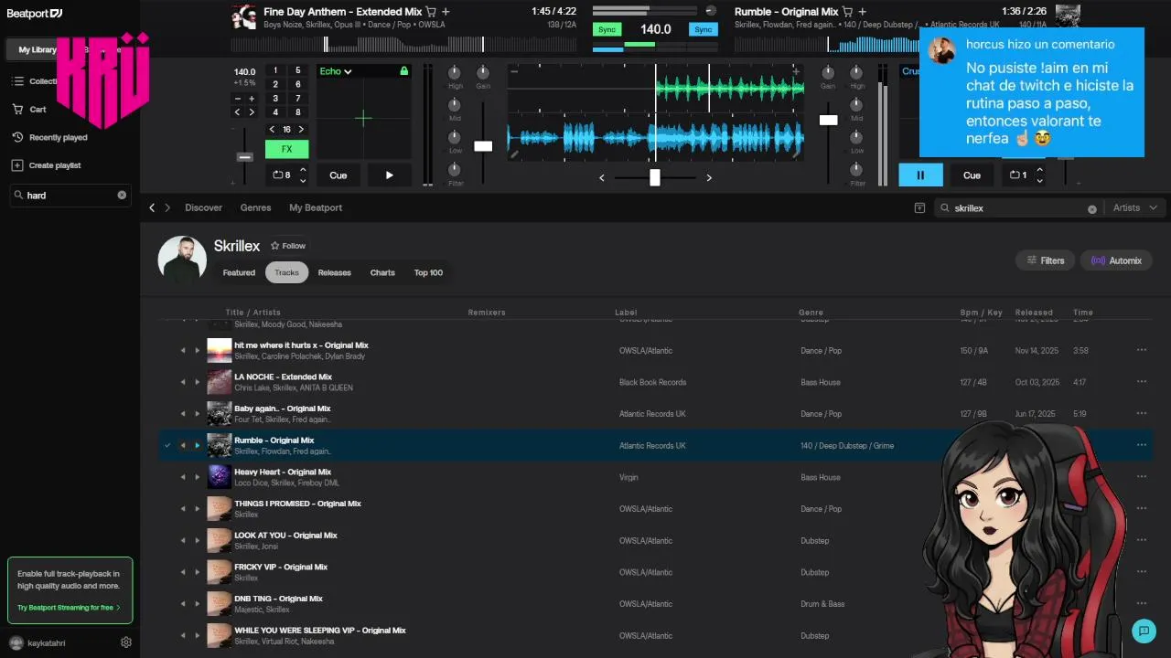1171x658 pixels.
Task: Open the Genres tab
Action: click(255, 207)
